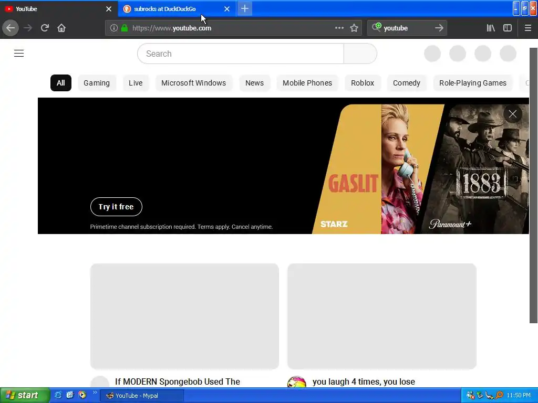The image size is (538, 403).
Task: Select the Roblox filter chip
Action: [363, 83]
